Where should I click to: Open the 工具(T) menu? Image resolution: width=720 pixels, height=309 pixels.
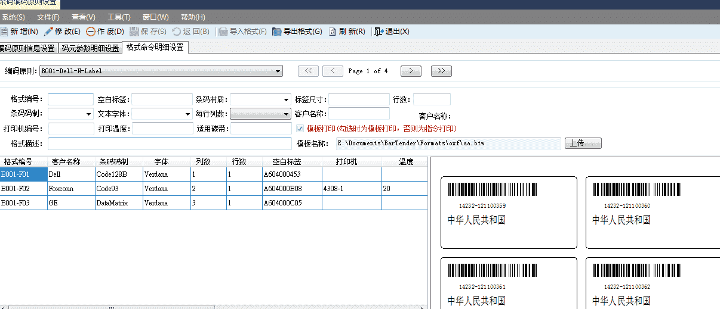pyautogui.click(x=119, y=17)
